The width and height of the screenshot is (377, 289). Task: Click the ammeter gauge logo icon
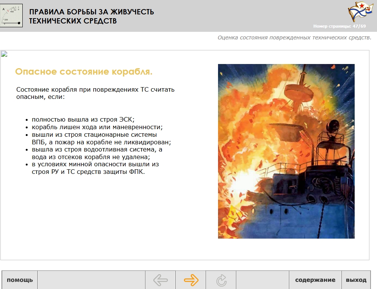11,16
